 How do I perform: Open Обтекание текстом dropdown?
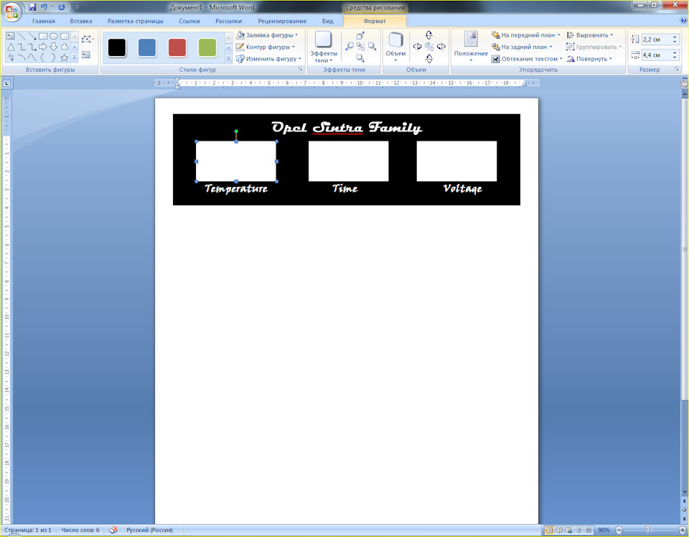(x=527, y=58)
